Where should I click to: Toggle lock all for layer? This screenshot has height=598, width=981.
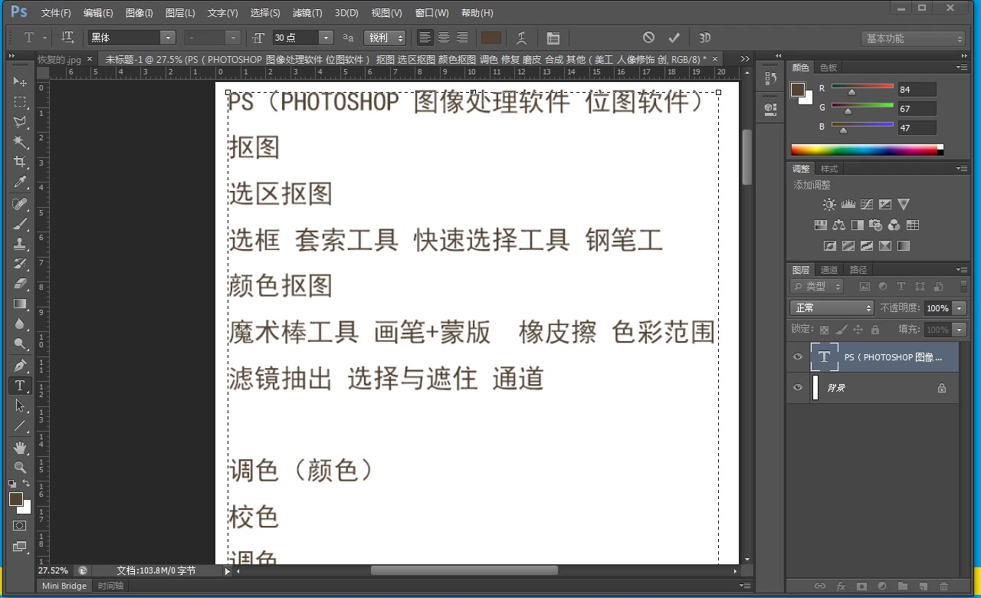(875, 330)
